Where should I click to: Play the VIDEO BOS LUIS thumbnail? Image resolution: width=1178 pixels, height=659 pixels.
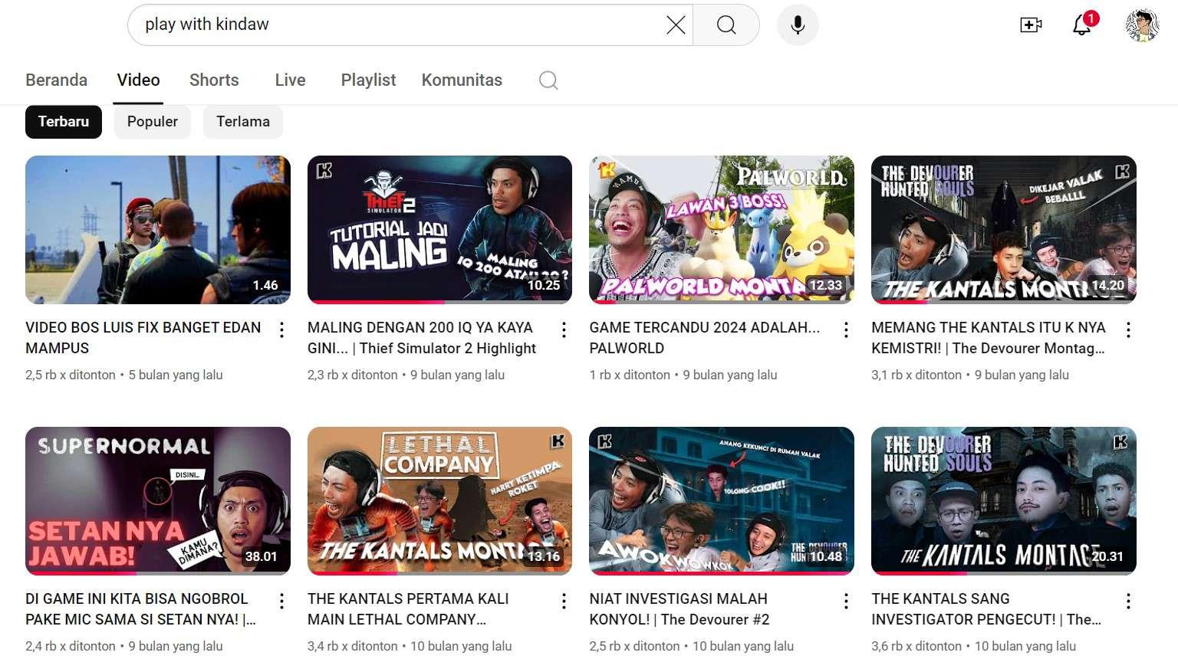click(x=158, y=230)
